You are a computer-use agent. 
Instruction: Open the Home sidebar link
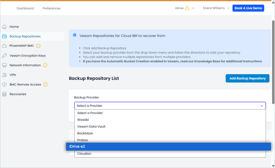click(14, 27)
